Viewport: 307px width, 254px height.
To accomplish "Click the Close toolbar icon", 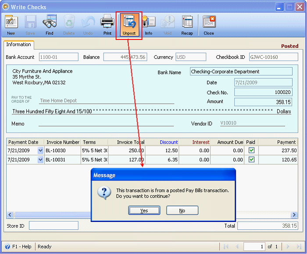I will click(x=209, y=22).
